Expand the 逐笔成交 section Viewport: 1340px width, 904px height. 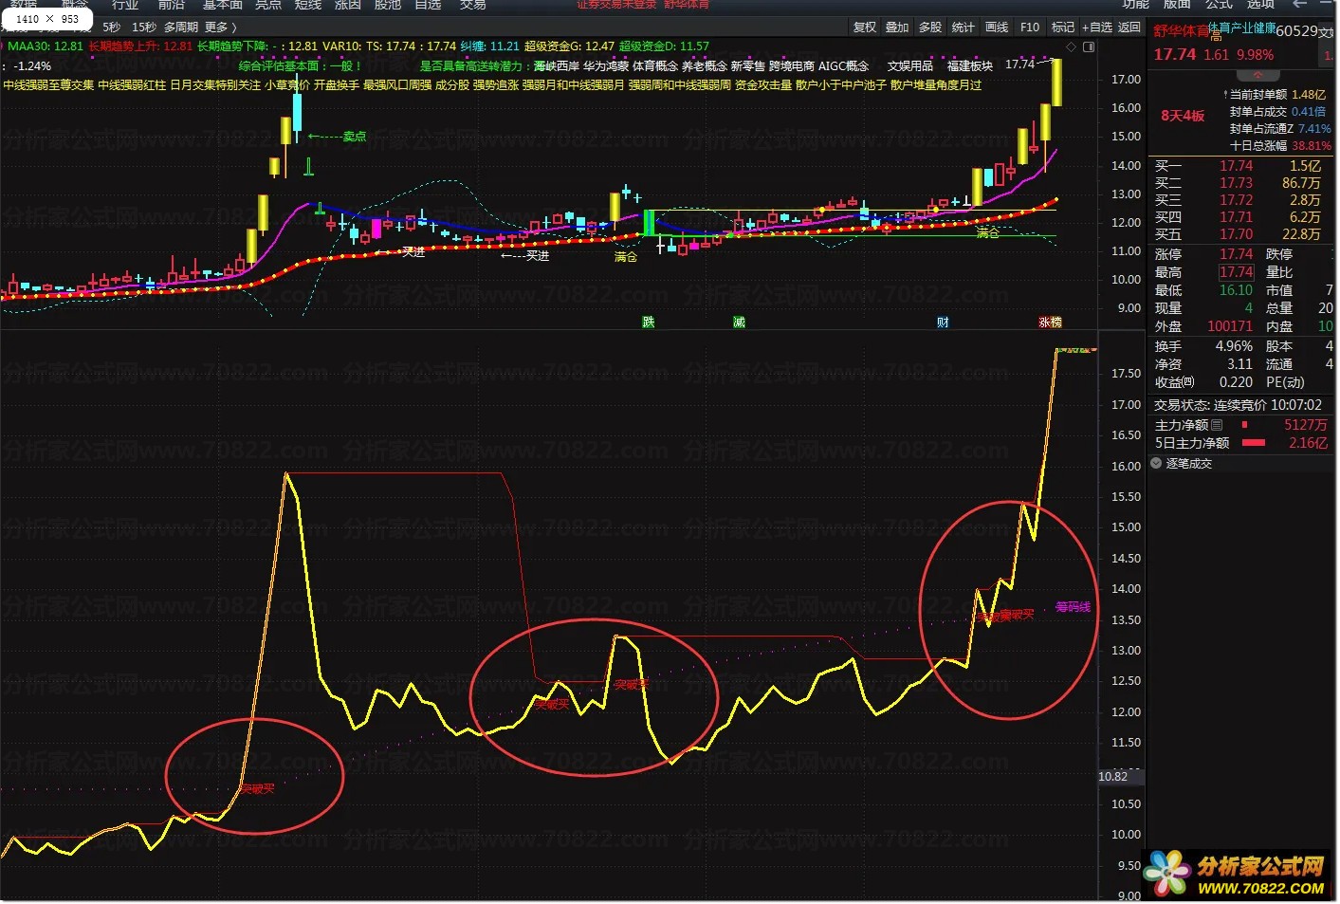point(1156,464)
